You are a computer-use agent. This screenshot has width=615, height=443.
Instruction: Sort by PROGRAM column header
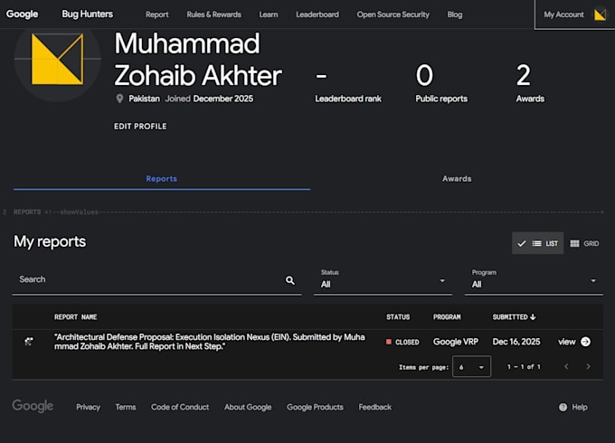(447, 316)
